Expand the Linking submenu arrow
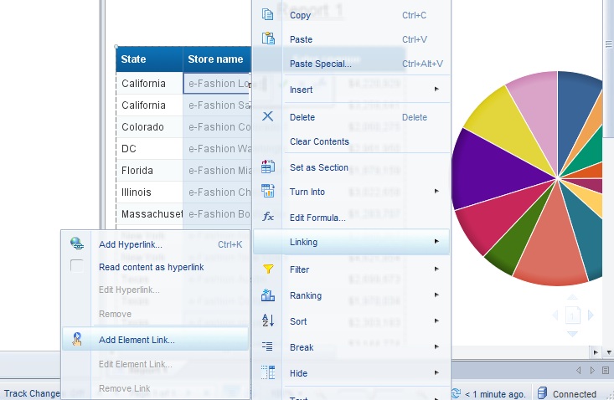Viewport: 614px width, 400px height. [436, 241]
